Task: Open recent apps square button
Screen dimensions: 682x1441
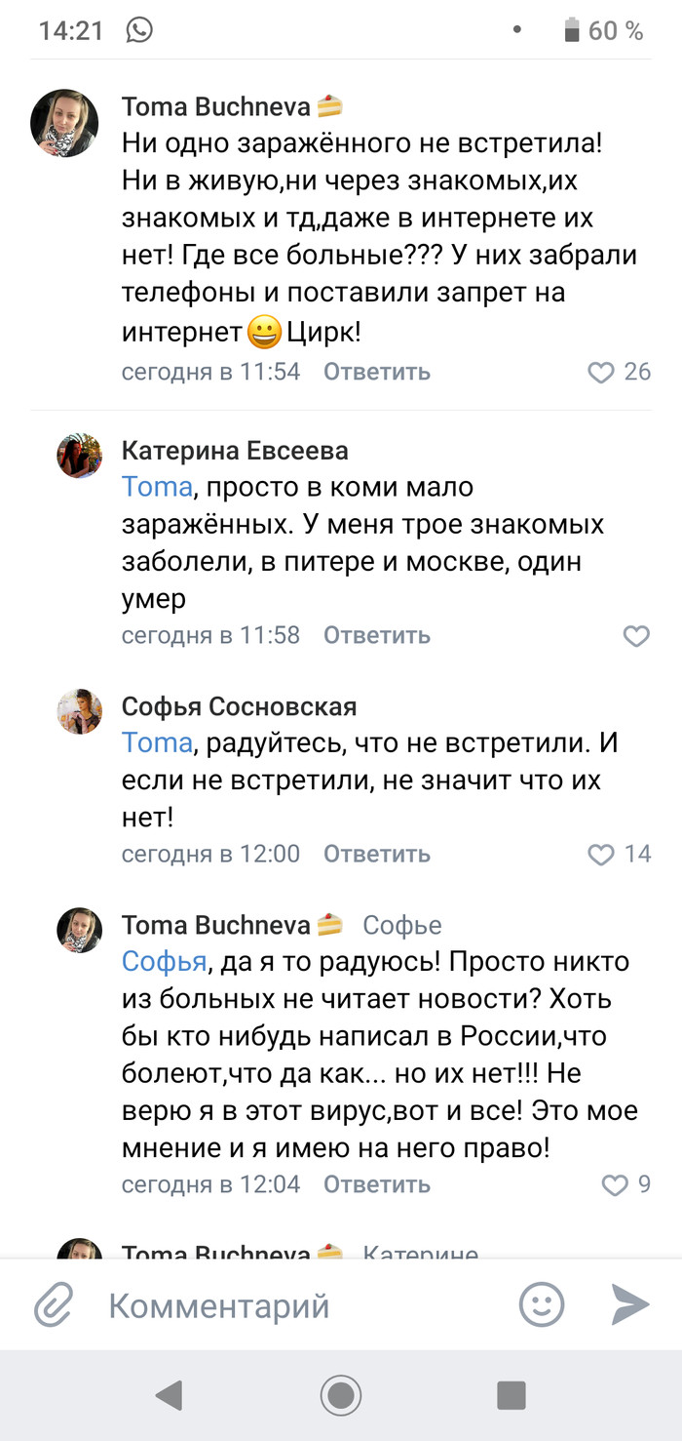Action: click(511, 1396)
